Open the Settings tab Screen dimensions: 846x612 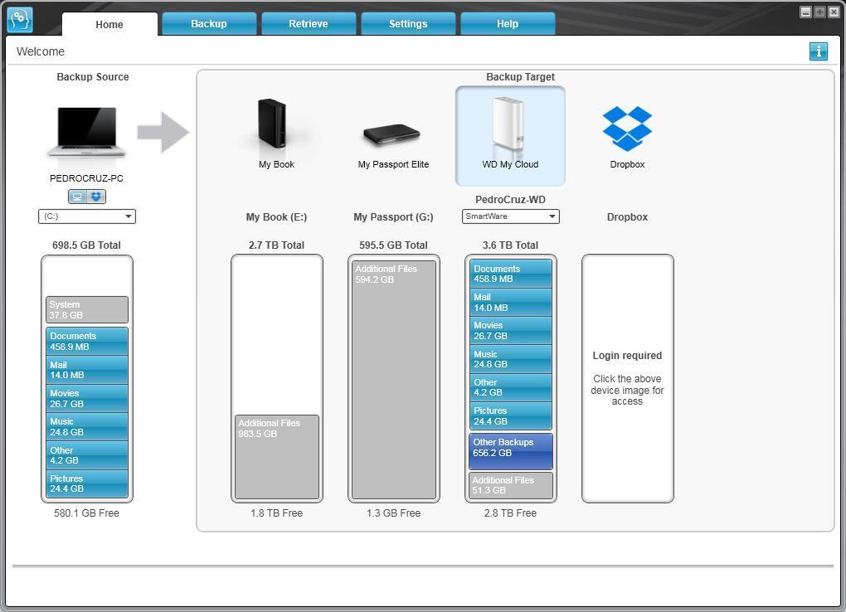[408, 24]
